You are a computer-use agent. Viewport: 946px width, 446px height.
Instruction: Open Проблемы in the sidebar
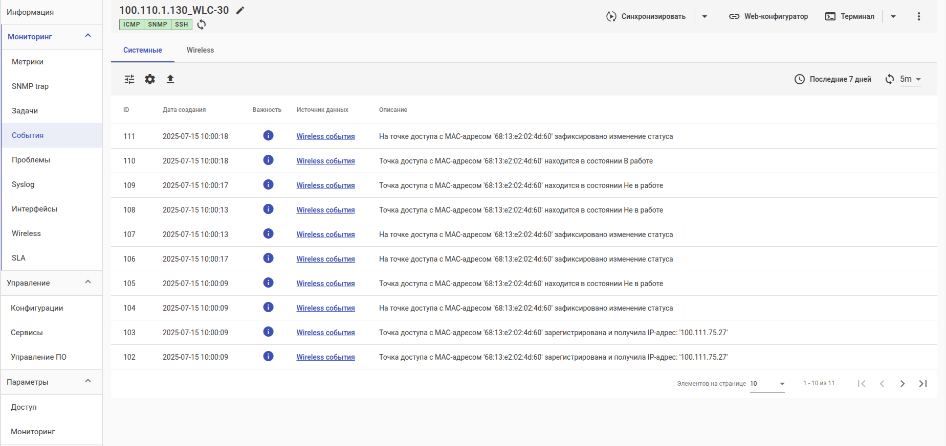[x=31, y=160]
